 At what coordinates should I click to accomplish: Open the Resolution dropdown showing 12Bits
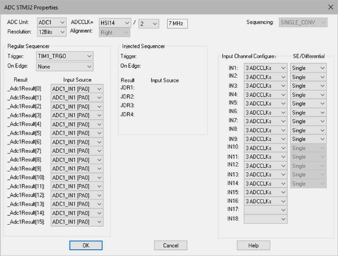tap(52, 32)
